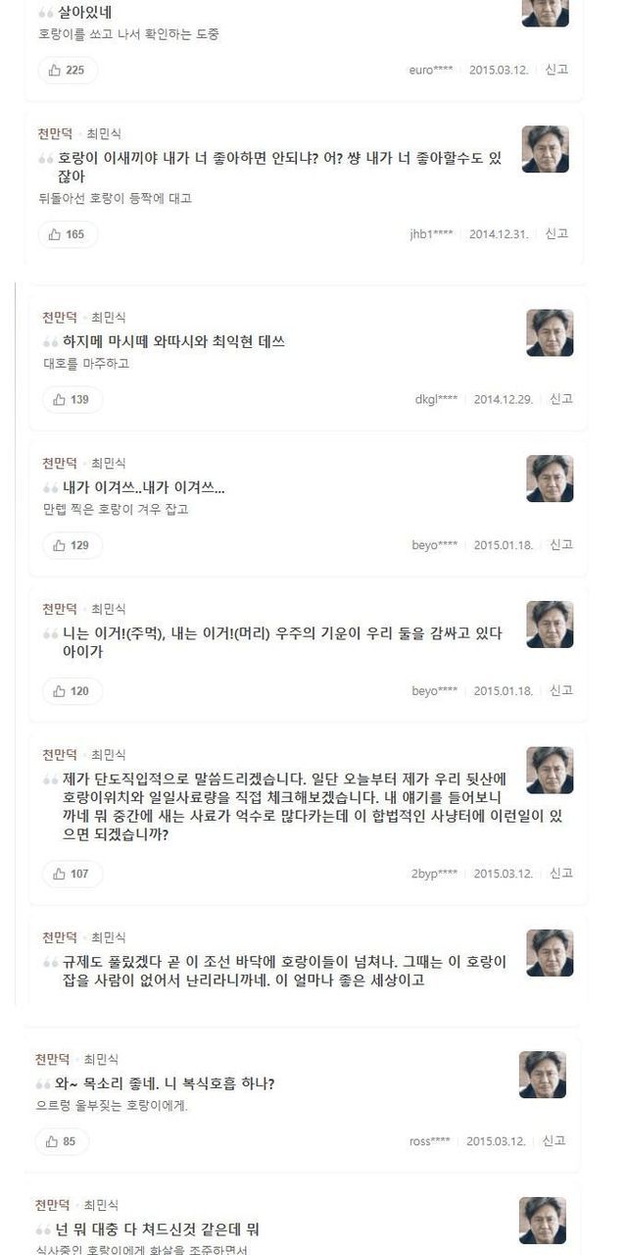
Task: Report the comment by euro****
Action: pyautogui.click(x=556, y=70)
